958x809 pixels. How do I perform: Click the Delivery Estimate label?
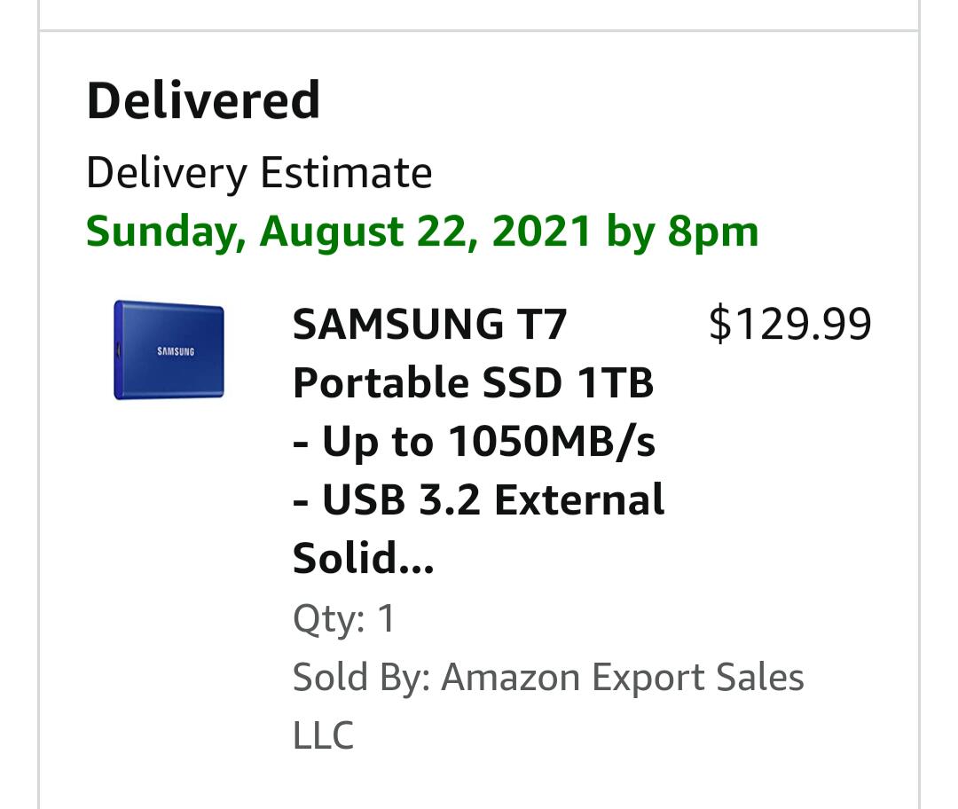point(259,173)
